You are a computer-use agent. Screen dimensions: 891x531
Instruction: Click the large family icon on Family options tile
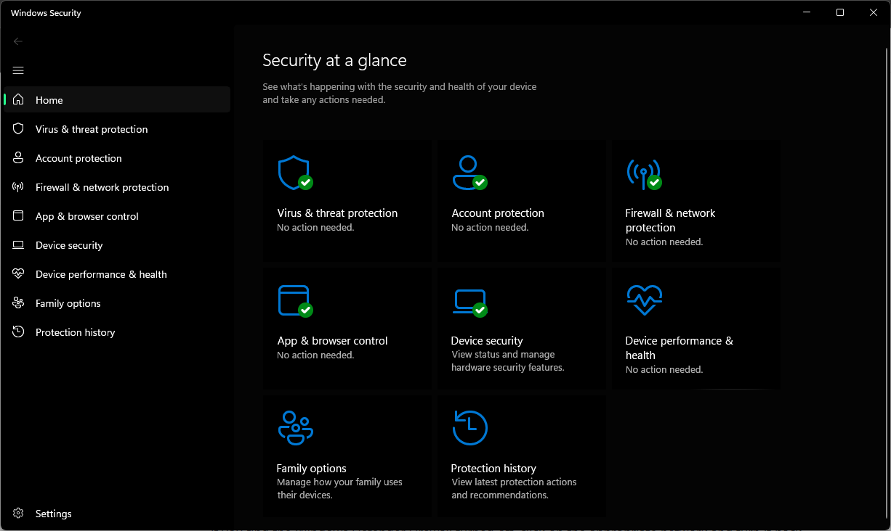click(x=295, y=427)
